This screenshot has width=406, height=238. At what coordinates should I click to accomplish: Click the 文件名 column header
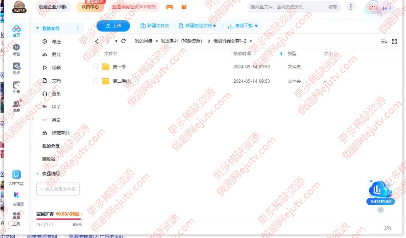(x=111, y=53)
